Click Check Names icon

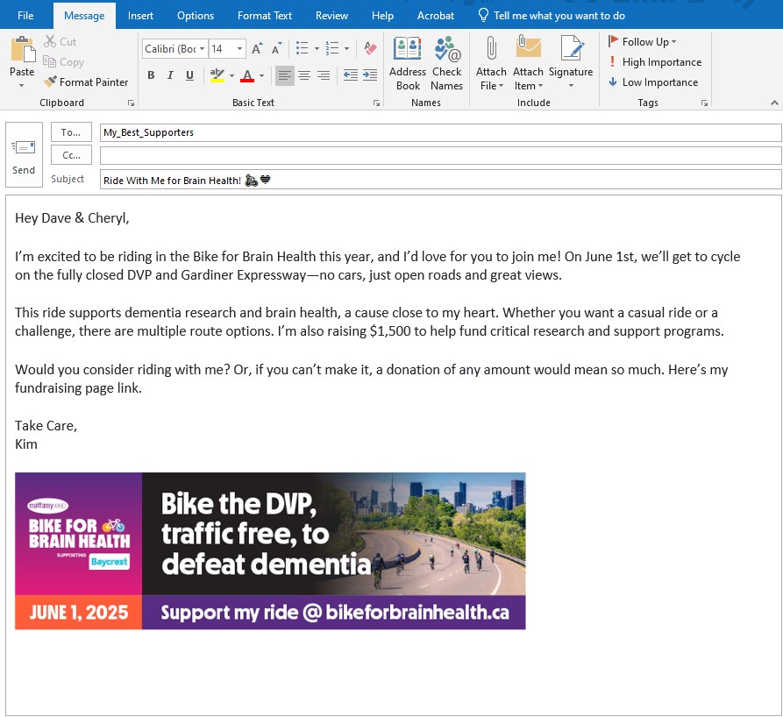(x=447, y=64)
